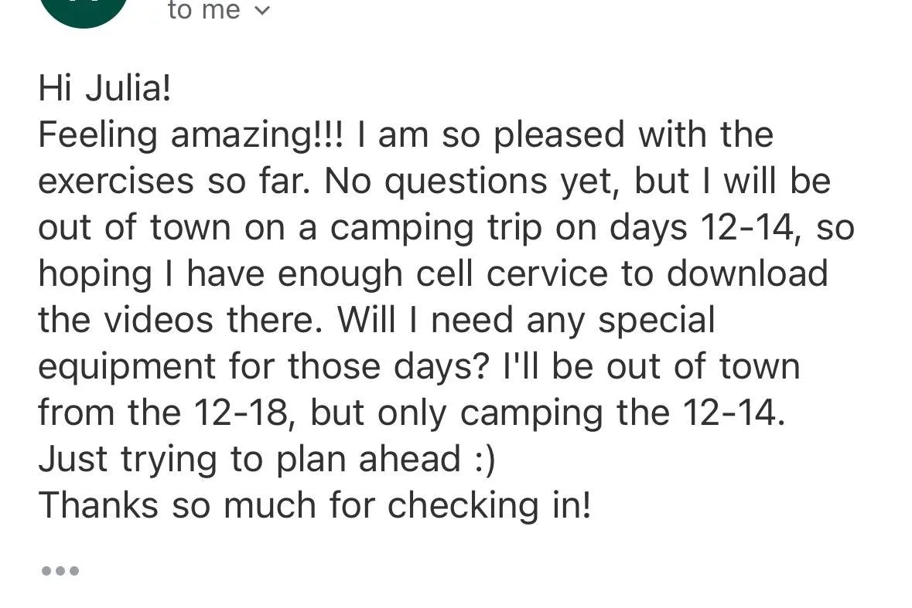The width and height of the screenshot is (912, 608).
Task: Click the word 'equipment' in the email
Action: point(127,368)
